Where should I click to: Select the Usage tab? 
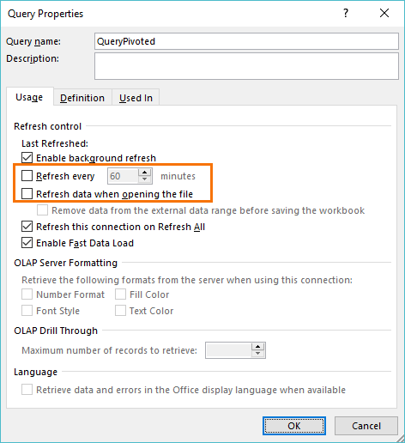pyautogui.click(x=29, y=97)
